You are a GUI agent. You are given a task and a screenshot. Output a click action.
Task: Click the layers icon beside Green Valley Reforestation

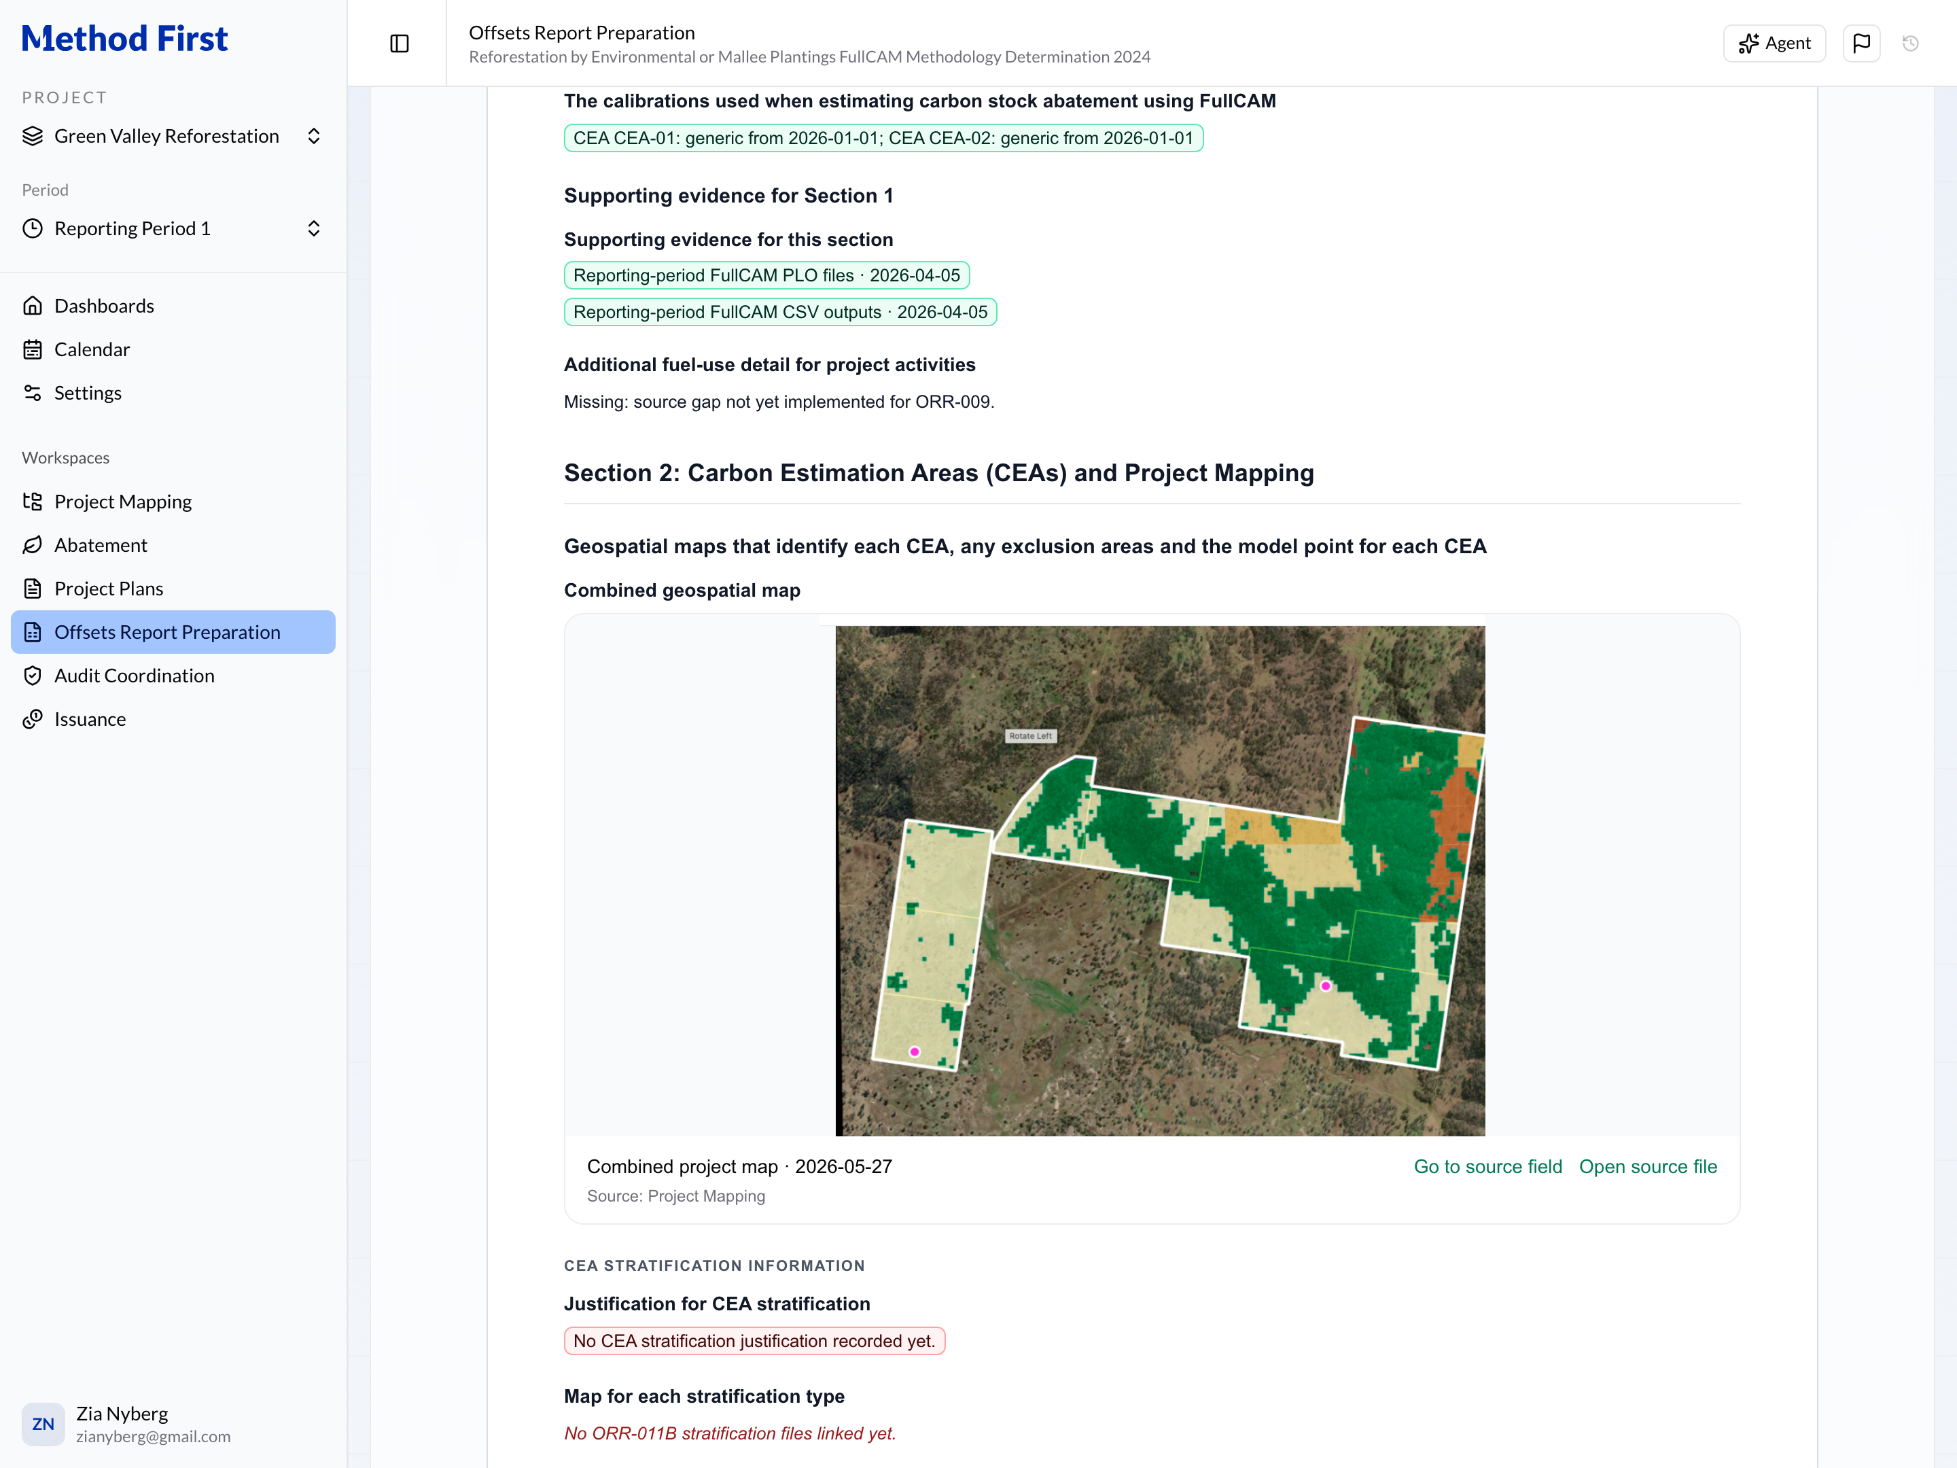[x=33, y=137]
